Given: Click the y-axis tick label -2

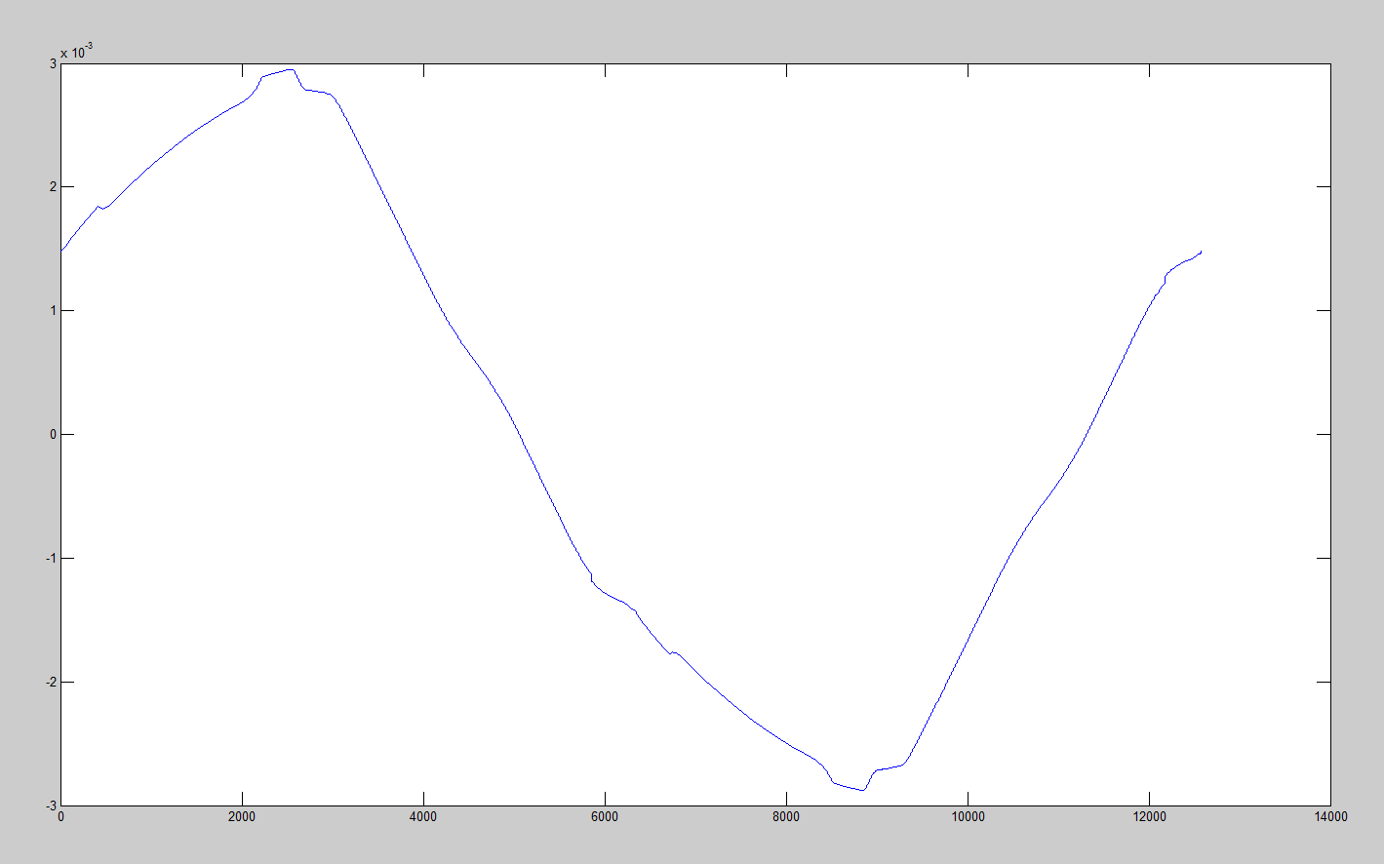Looking at the screenshot, I should (51, 683).
